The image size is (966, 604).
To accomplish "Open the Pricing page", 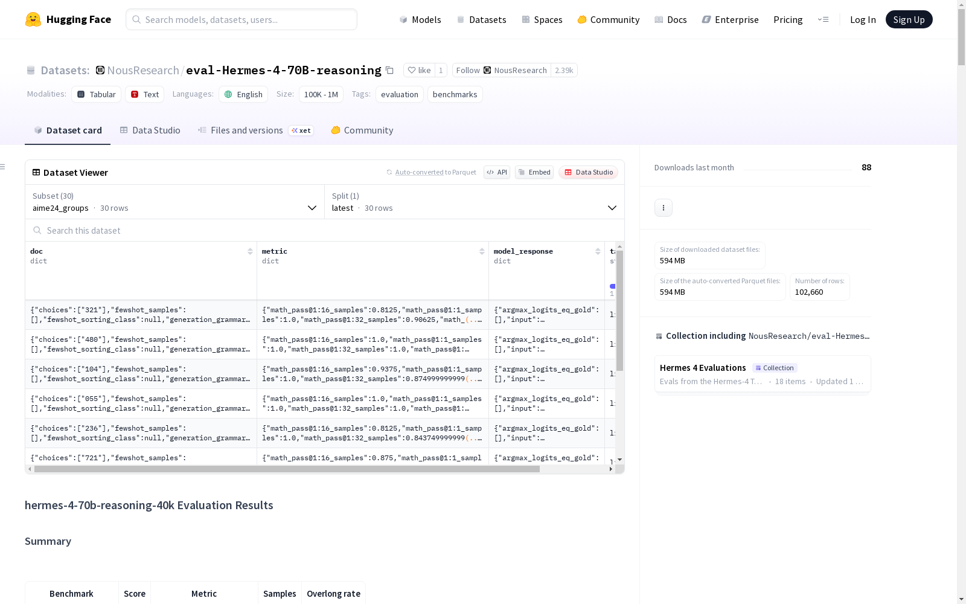I will [788, 19].
